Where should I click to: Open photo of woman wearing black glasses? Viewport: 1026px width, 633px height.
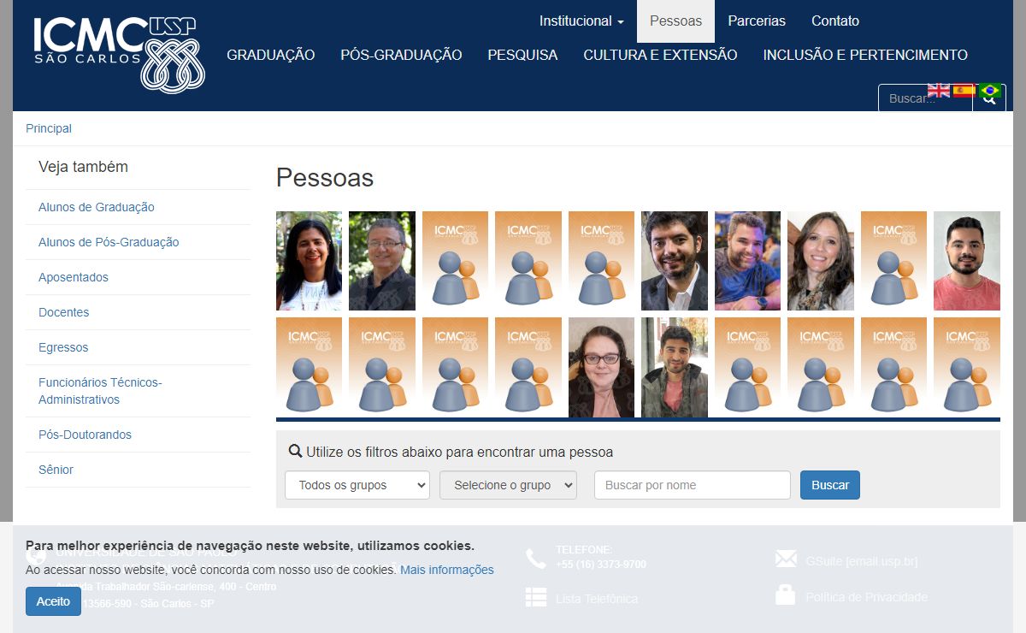pyautogui.click(x=601, y=368)
